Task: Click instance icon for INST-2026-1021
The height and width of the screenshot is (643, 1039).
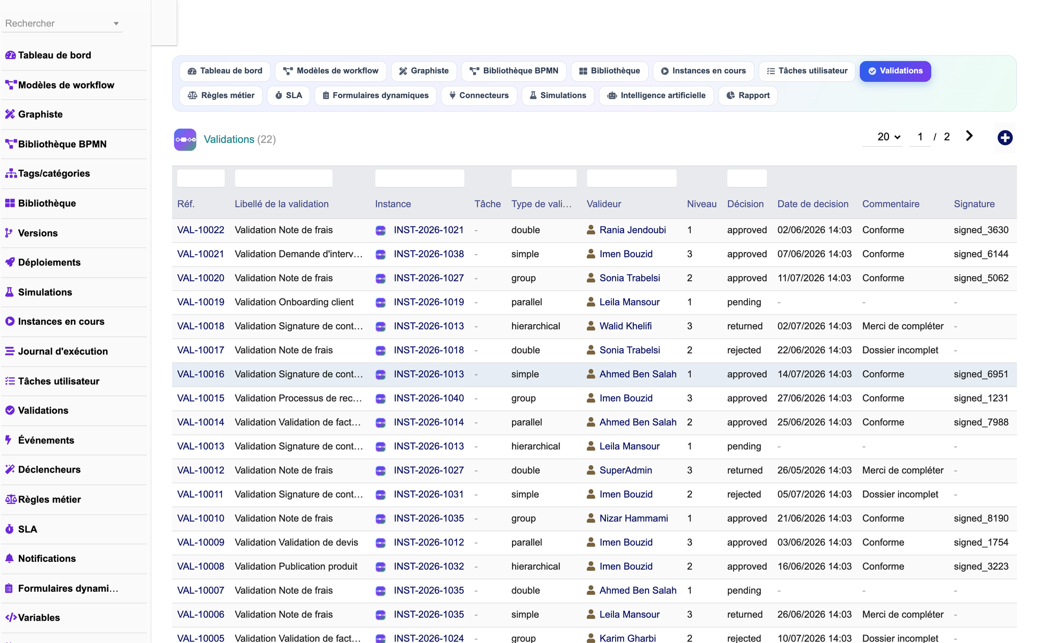Action: coord(381,231)
